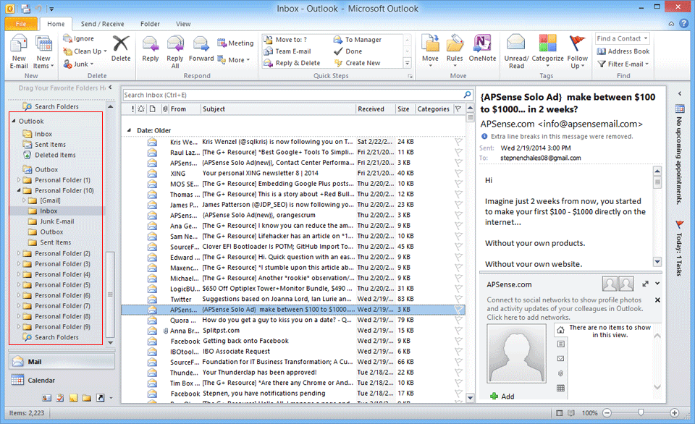Screen dimensions: 695x424
Task: Click the Forward icon
Action: click(x=201, y=44)
